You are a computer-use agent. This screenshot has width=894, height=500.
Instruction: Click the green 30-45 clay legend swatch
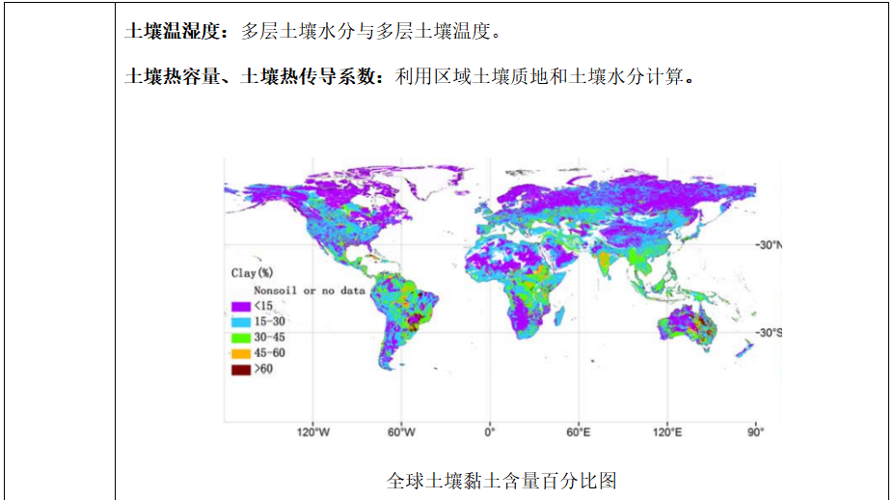pyautogui.click(x=240, y=338)
